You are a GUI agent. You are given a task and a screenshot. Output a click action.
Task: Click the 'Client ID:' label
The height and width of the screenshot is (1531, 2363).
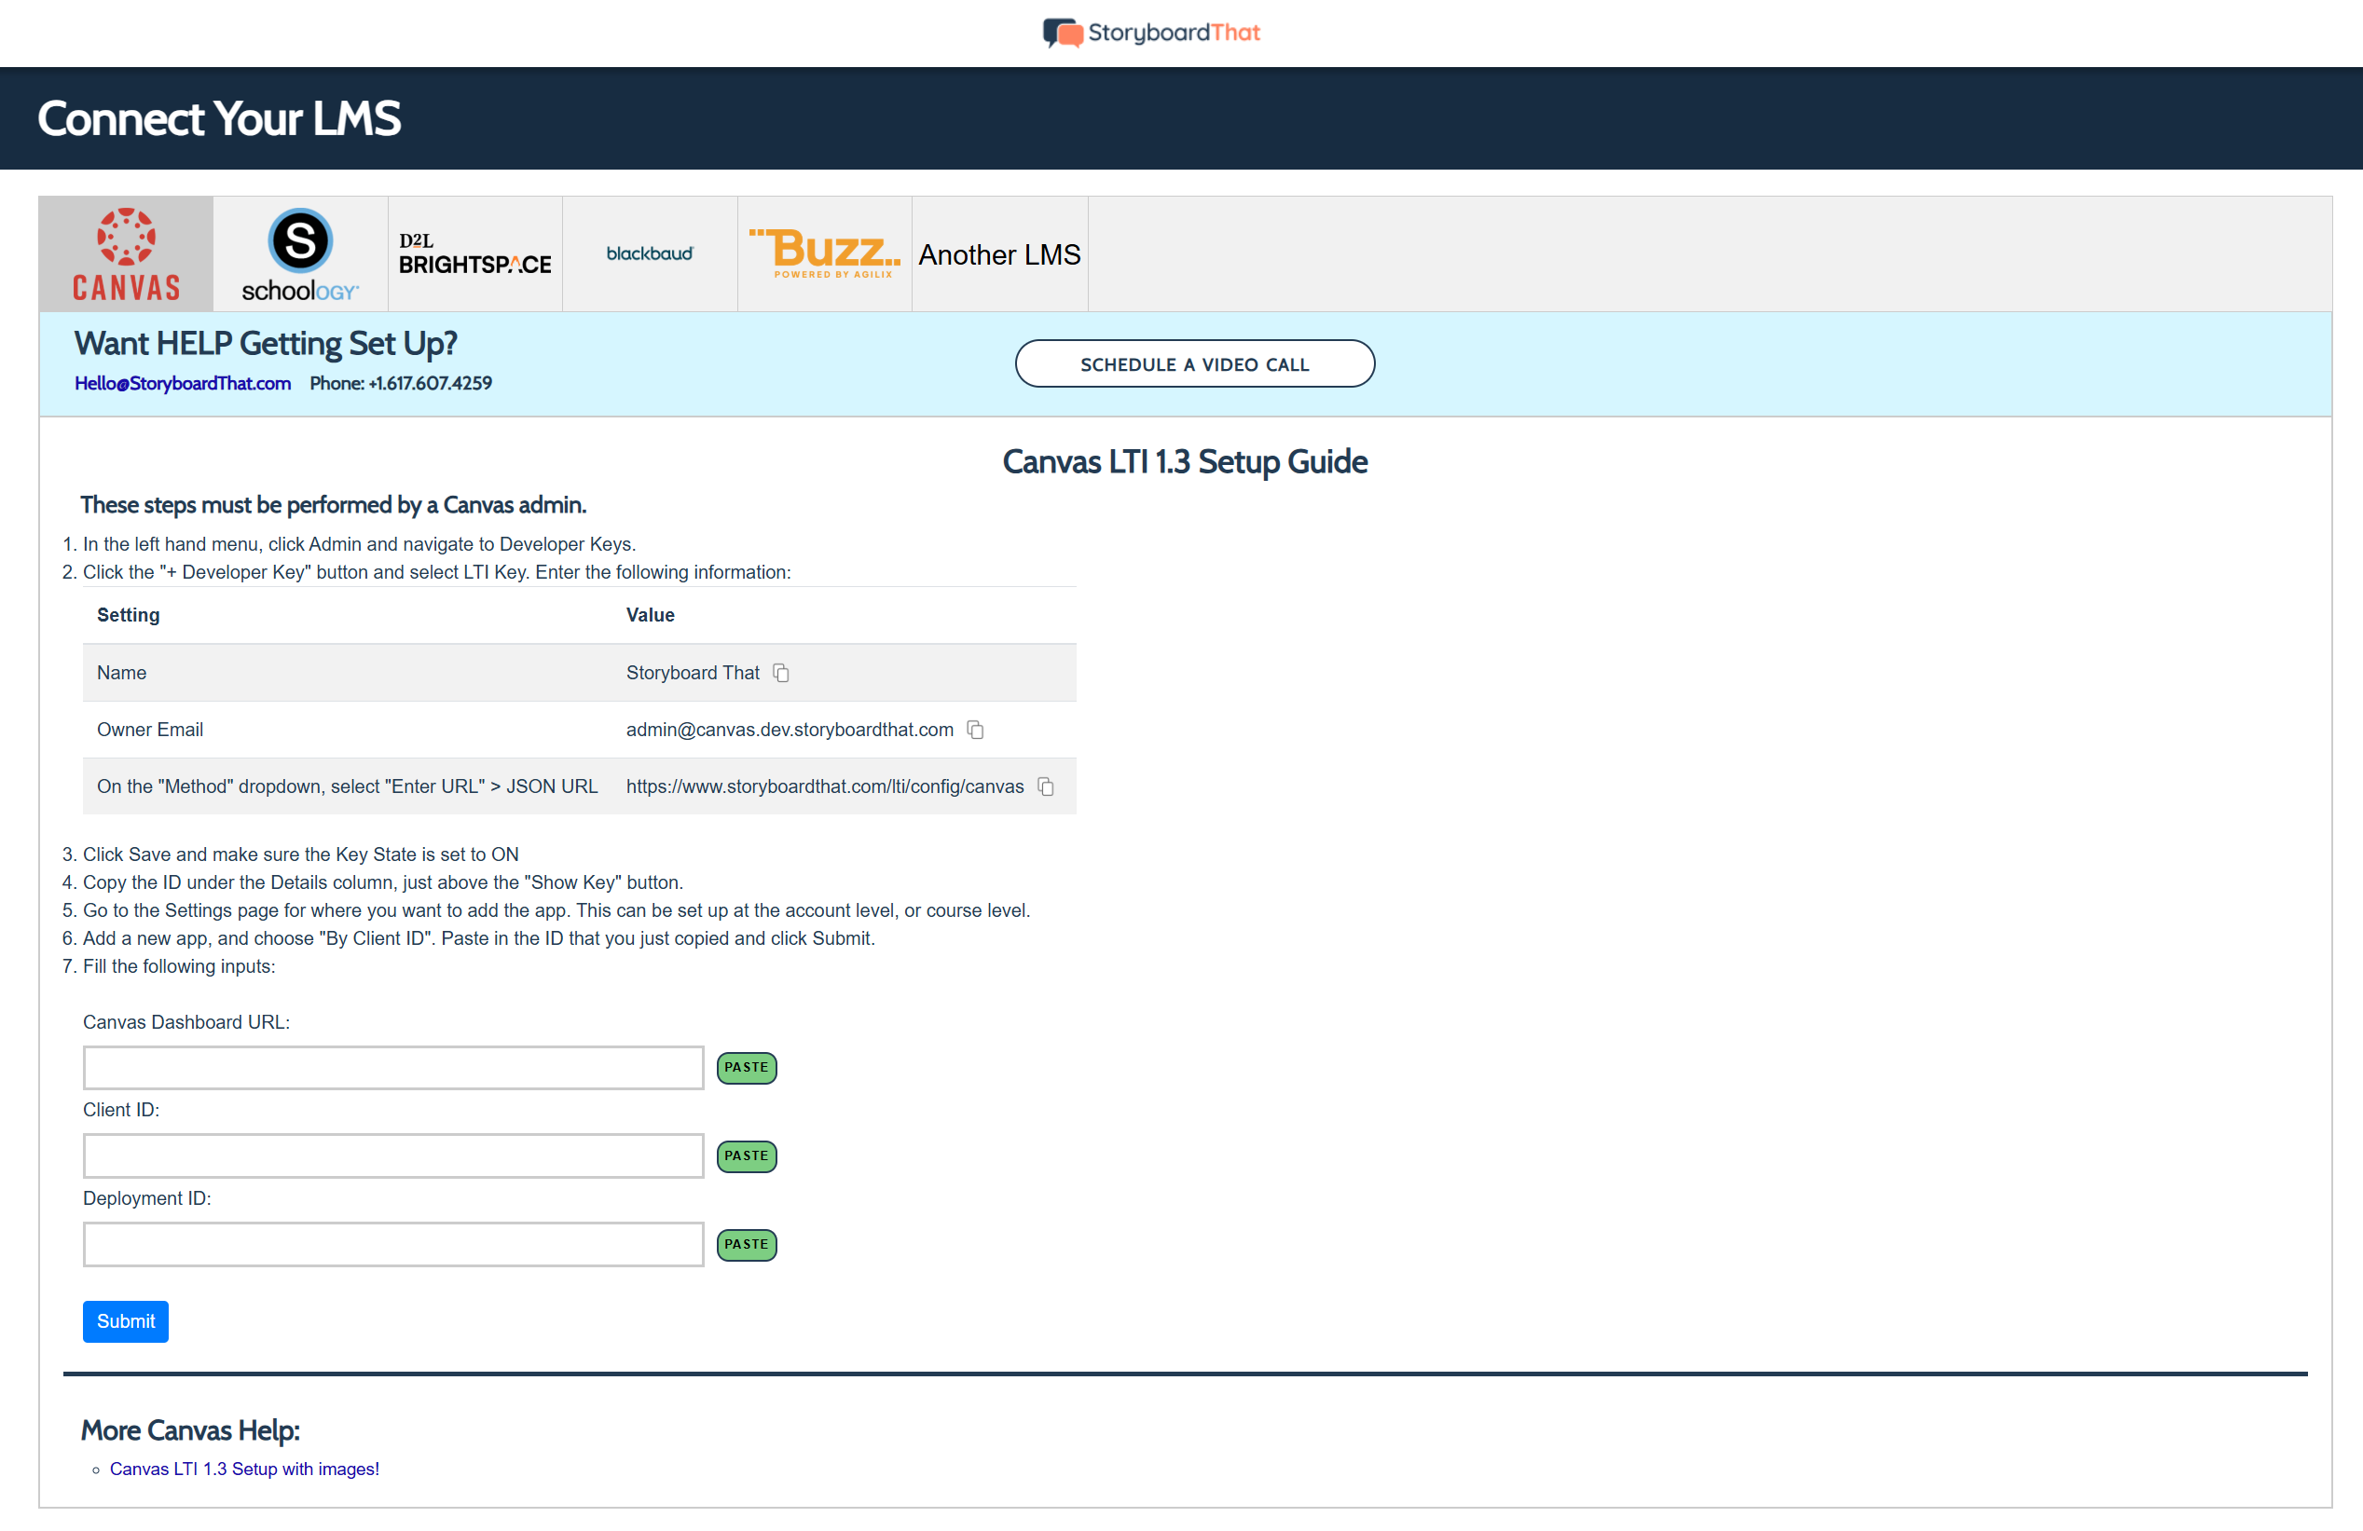tap(121, 1109)
